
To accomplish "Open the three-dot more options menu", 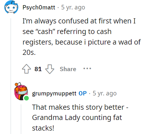I will pos(87,69).
